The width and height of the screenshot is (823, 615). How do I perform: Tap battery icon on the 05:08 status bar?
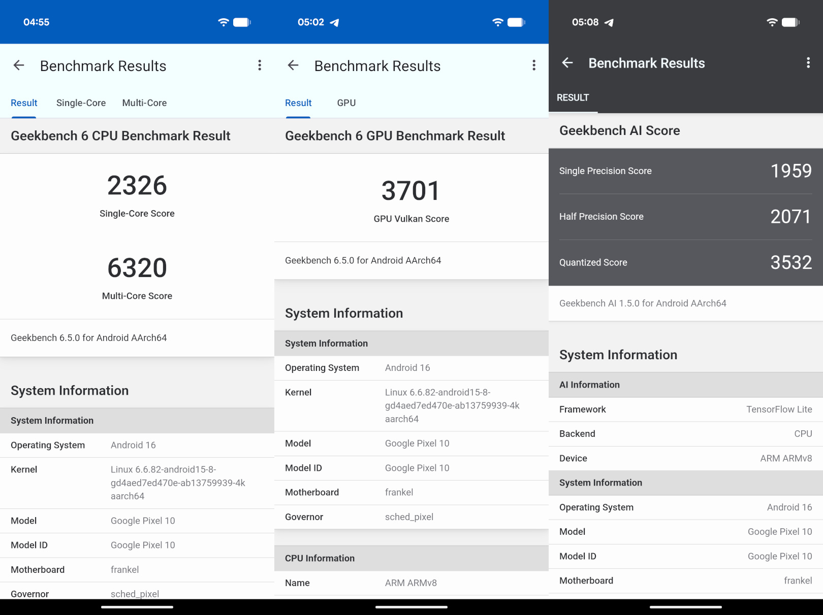790,22
